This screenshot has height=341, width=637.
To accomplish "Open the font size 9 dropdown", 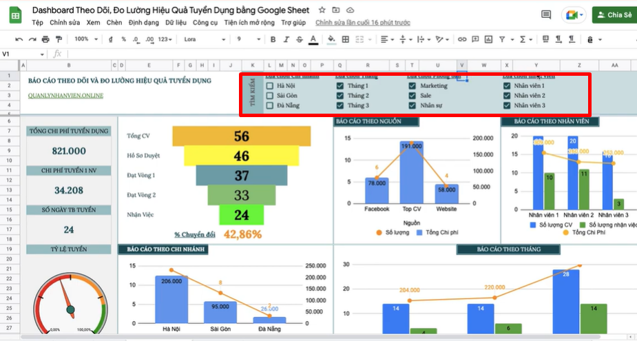I will click(248, 39).
